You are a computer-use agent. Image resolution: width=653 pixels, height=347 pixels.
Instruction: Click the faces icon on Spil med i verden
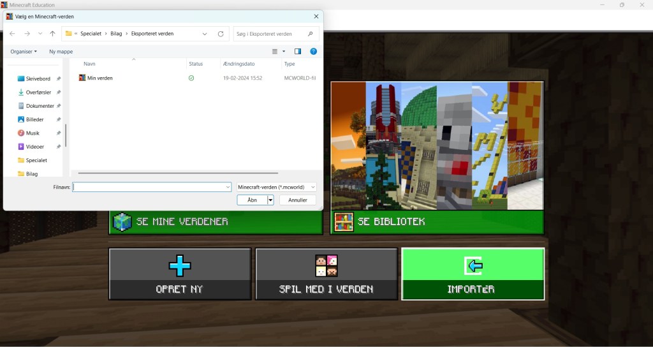pyautogui.click(x=326, y=265)
